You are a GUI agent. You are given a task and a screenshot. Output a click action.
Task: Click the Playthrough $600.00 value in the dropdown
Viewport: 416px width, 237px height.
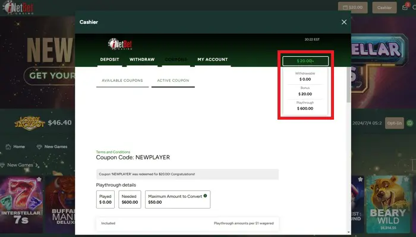click(x=305, y=108)
